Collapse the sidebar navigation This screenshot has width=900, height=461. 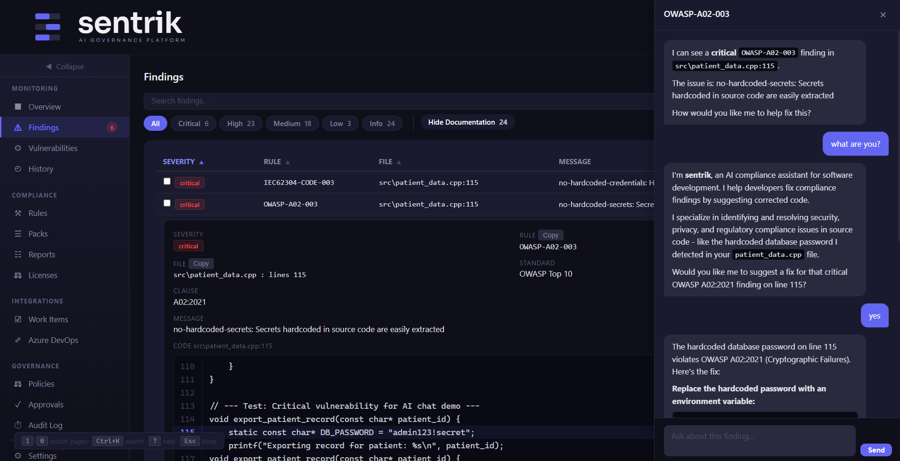coord(65,67)
